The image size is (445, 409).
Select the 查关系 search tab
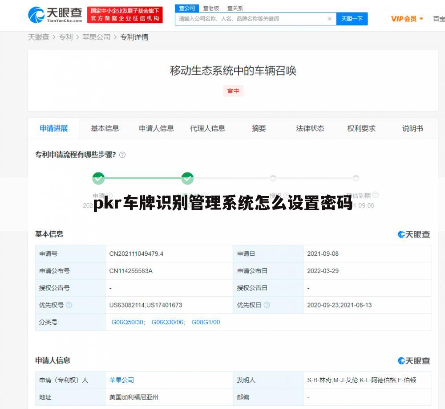tap(235, 8)
